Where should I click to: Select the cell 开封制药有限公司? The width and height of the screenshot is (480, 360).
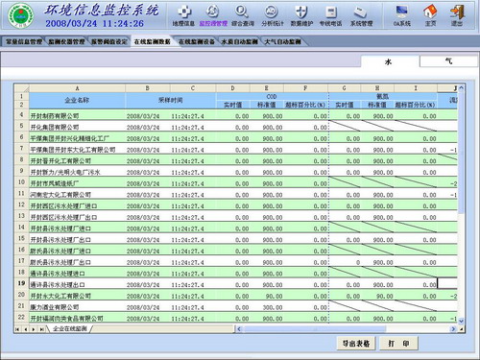pos(77,116)
